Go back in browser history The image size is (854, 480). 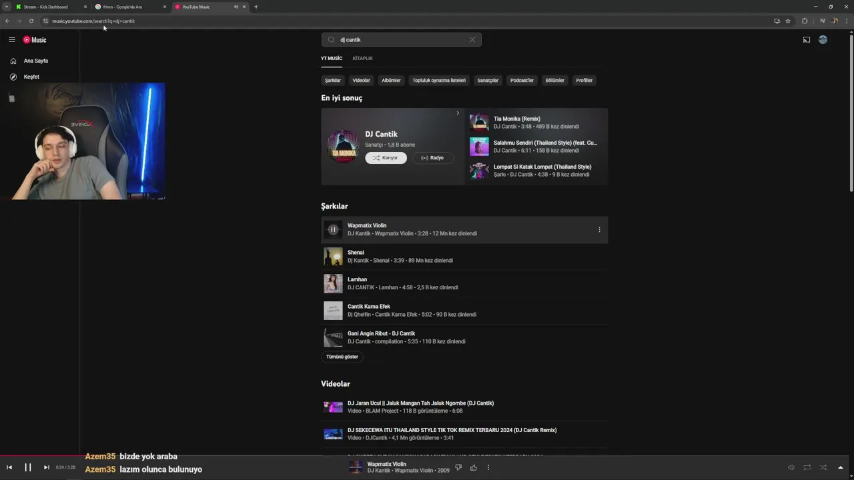tap(7, 21)
